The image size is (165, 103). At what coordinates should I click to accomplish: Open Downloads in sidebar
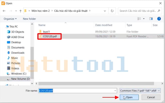pyautogui.click(x=18, y=53)
